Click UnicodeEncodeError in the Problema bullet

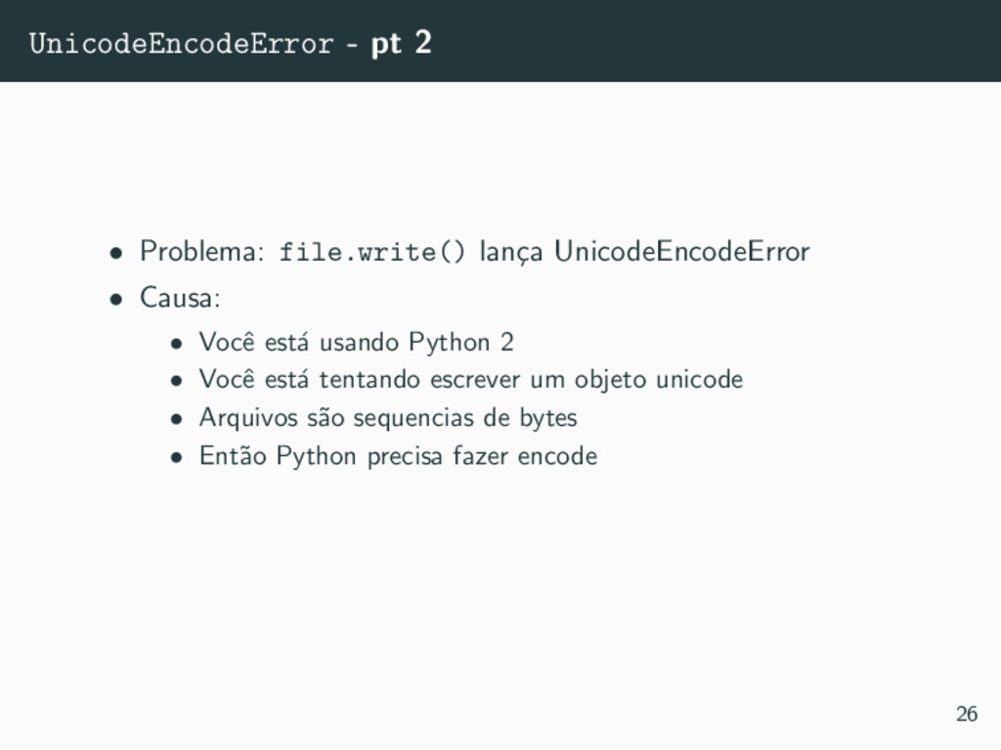(x=681, y=251)
